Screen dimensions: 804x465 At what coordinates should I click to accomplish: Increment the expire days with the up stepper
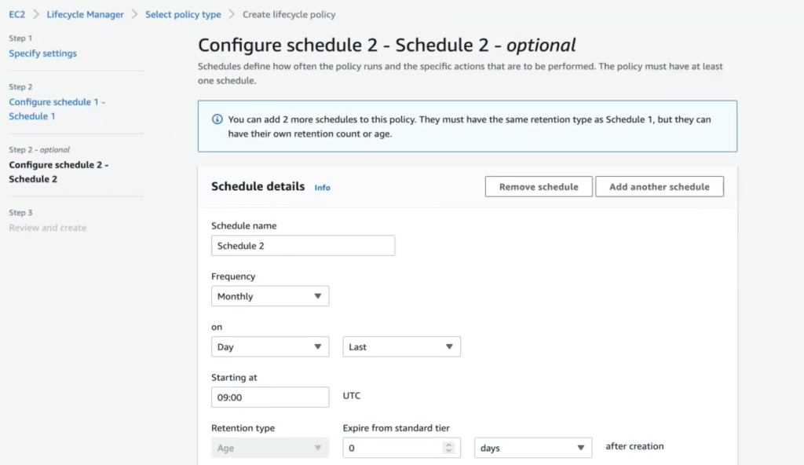pos(448,444)
